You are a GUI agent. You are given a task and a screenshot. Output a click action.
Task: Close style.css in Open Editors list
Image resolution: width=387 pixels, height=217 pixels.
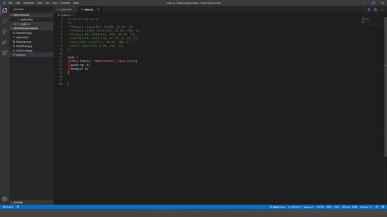[15, 24]
